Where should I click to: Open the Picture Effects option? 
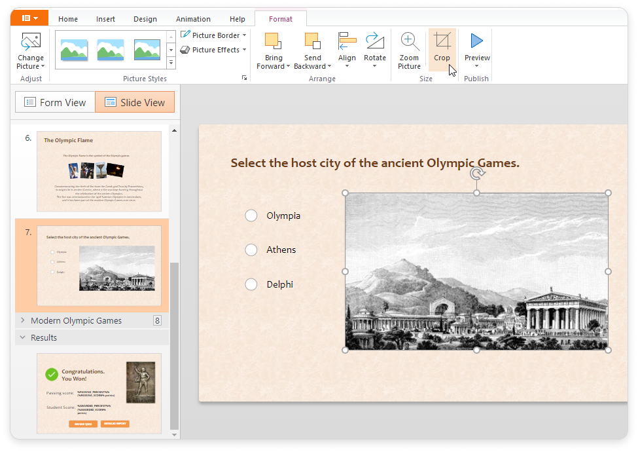tap(213, 50)
